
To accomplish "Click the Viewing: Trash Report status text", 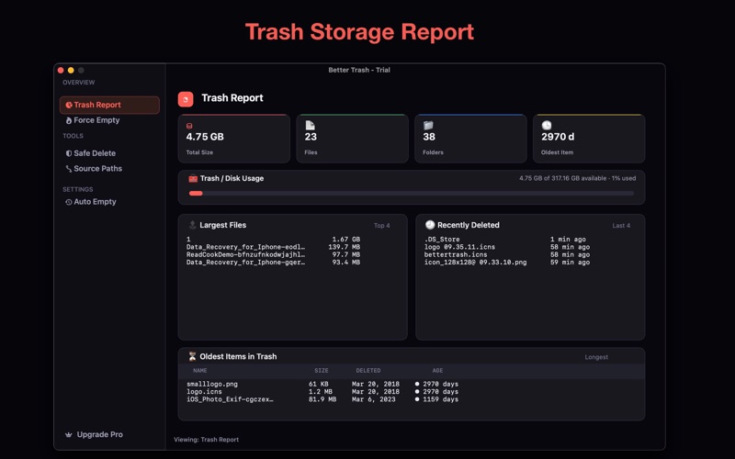I will 206,440.
